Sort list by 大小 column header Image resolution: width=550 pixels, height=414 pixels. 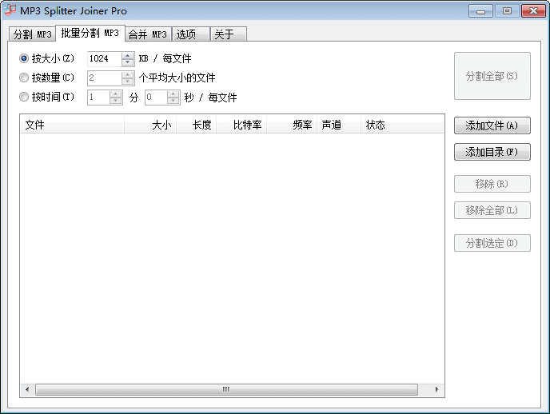[x=150, y=125]
